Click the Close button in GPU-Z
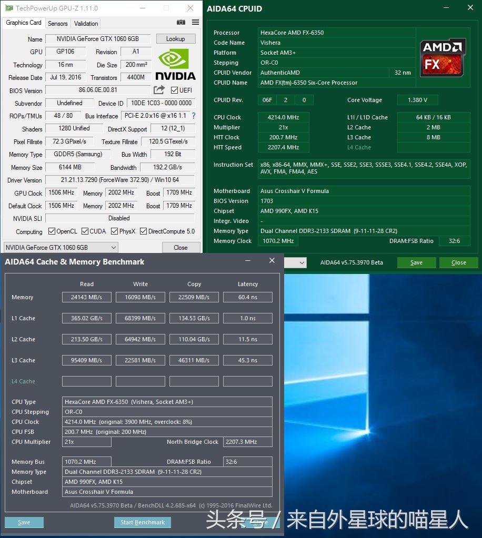 coord(181,247)
